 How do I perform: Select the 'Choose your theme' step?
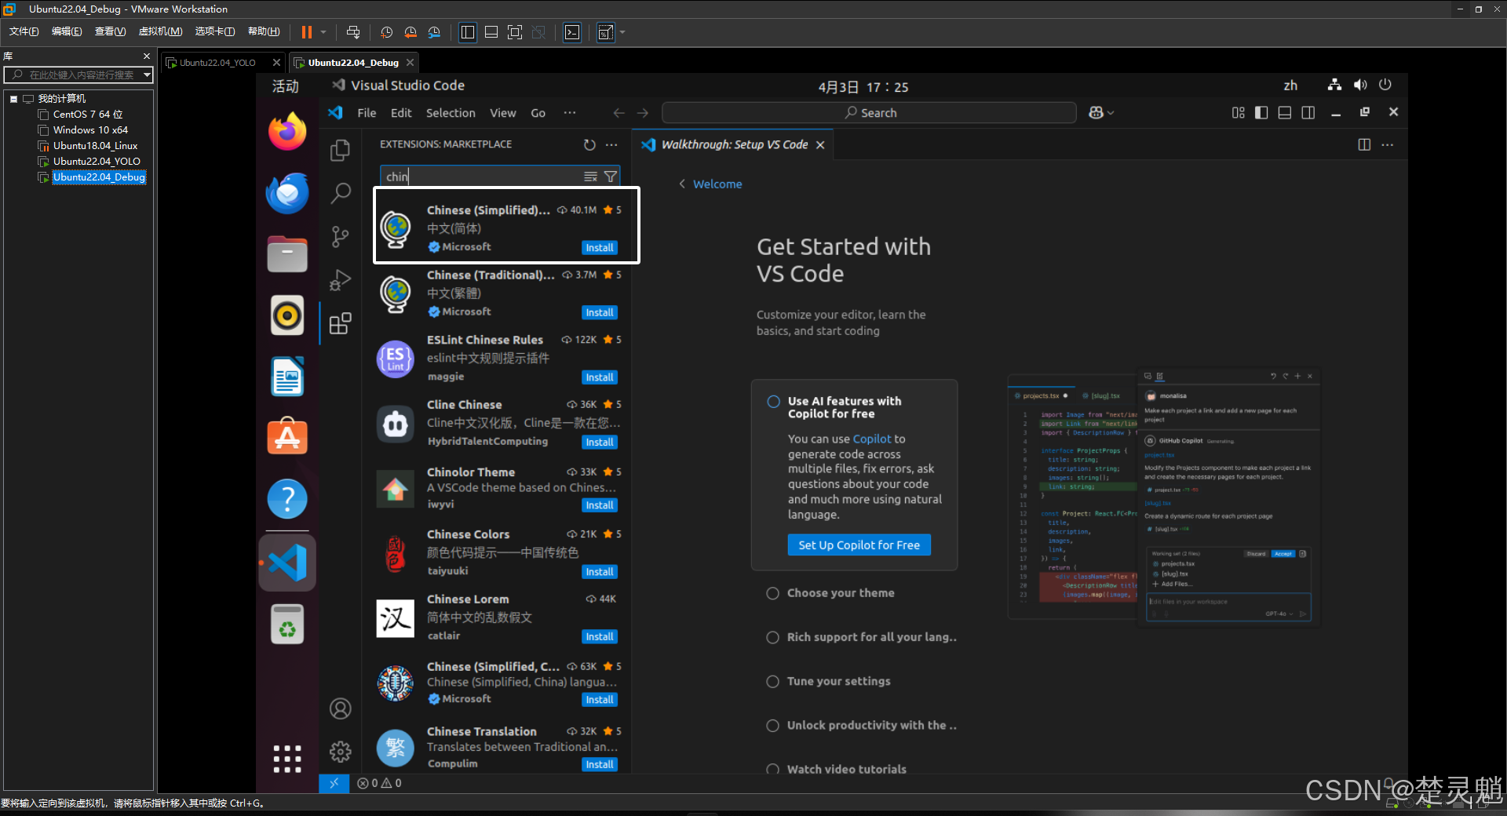(x=841, y=593)
